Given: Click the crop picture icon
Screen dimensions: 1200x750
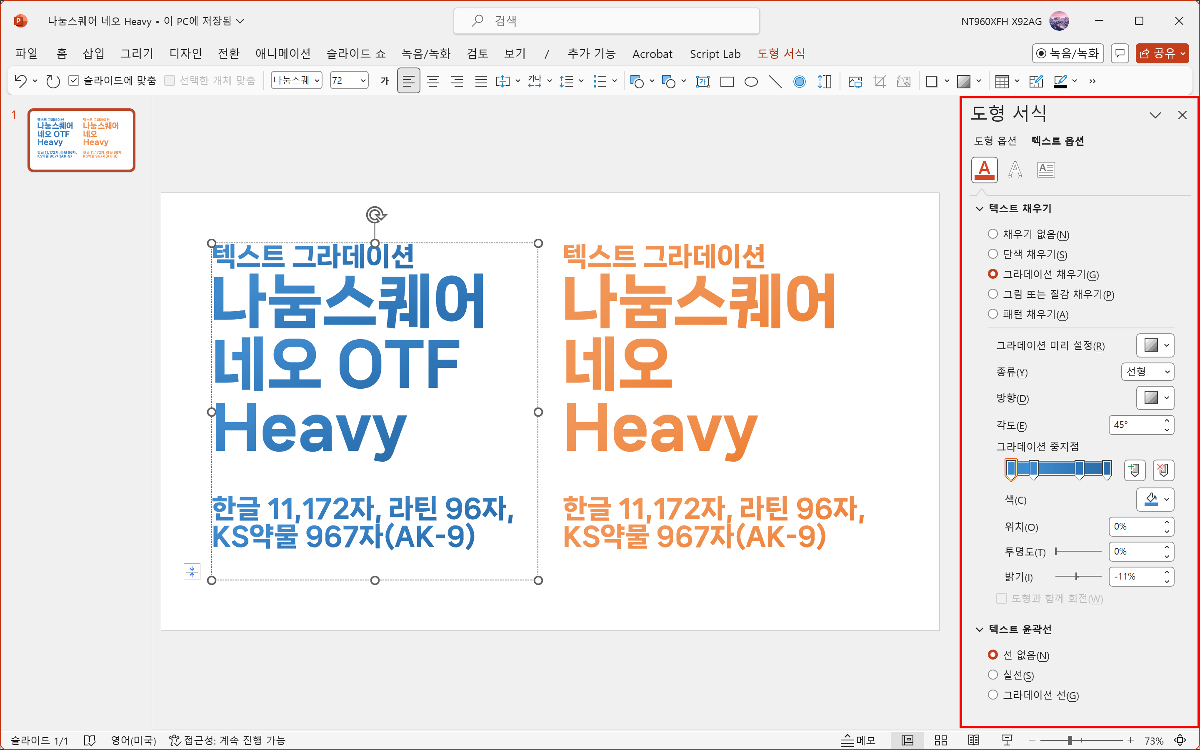Looking at the screenshot, I should [879, 81].
